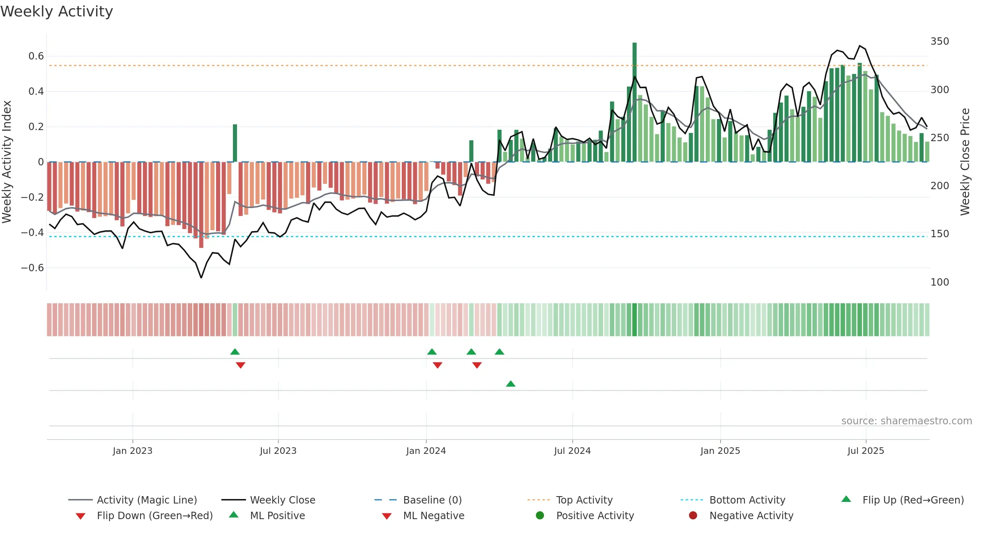Click the 100 price axis tick label
This screenshot has height=554, width=986.
940,282
